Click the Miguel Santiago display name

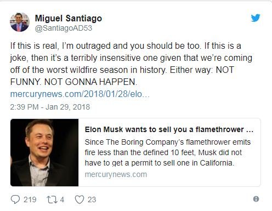click(x=69, y=18)
